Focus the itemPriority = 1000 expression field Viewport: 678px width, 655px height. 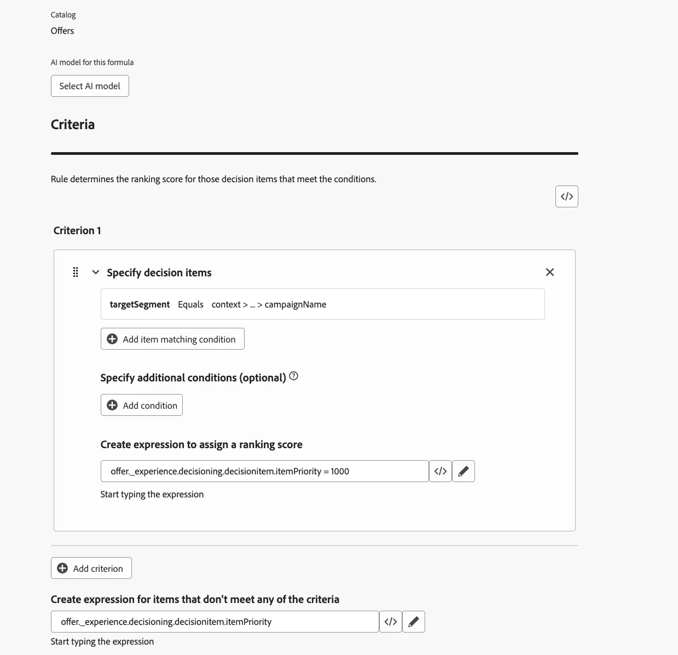click(264, 471)
